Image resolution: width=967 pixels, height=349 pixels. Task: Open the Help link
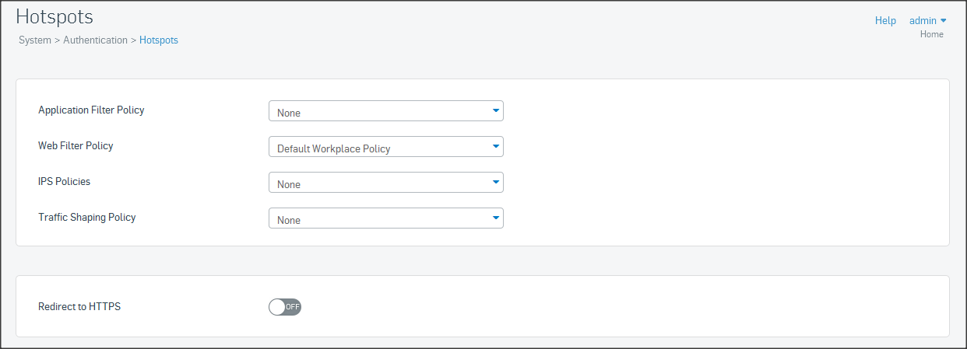pos(885,21)
